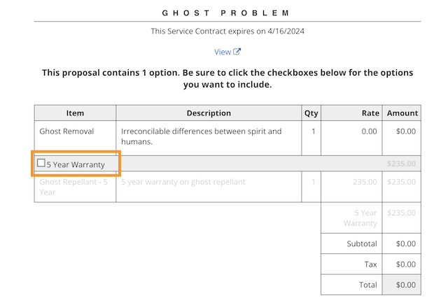Click the Subtotal row label
The width and height of the screenshot is (448, 298).
[x=362, y=244]
